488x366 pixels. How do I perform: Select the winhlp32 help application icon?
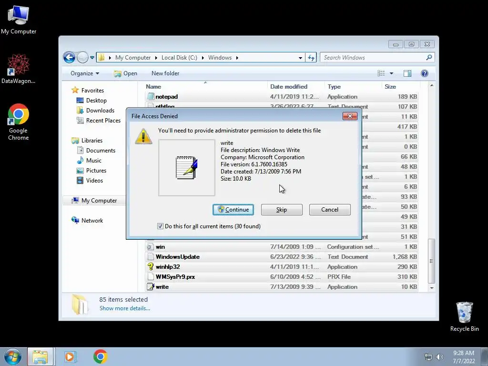150,266
